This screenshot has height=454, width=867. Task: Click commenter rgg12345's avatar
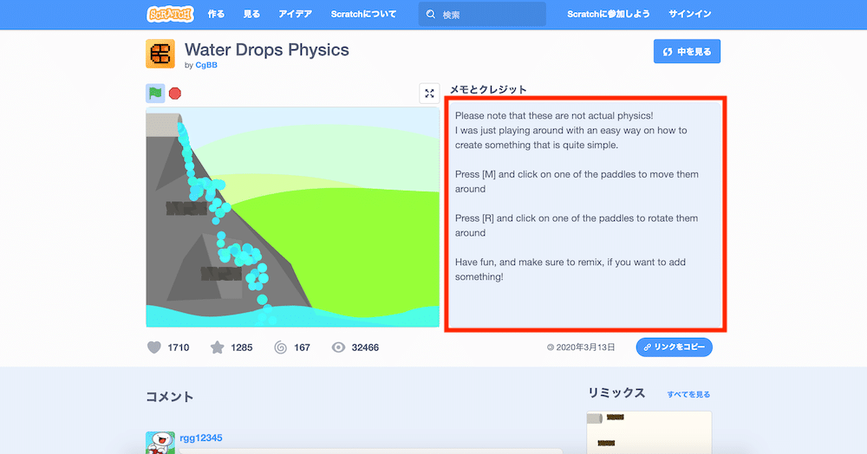[160, 443]
